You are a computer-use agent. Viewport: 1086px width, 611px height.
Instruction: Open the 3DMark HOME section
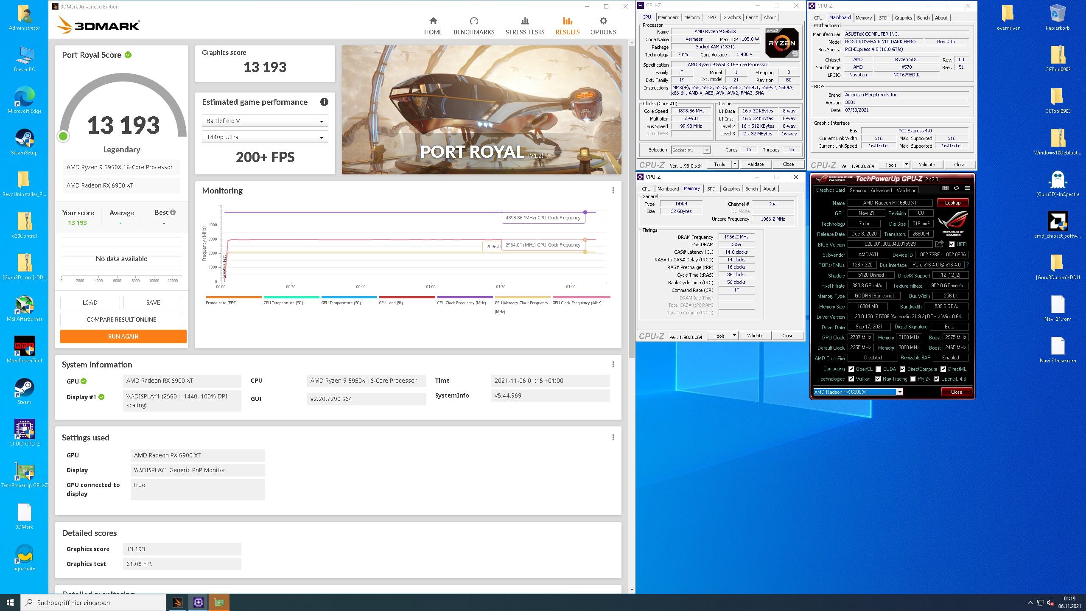pos(433,26)
